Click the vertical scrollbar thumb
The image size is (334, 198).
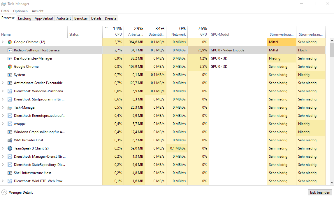[332, 50]
